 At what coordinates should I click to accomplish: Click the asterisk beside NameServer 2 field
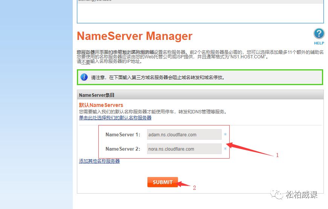225,149
